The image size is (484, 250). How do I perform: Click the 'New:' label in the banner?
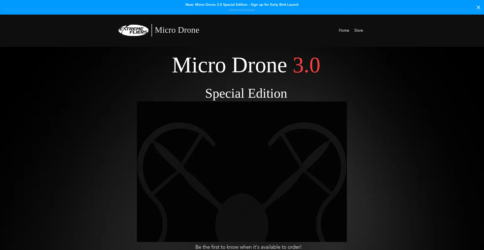(190, 5)
